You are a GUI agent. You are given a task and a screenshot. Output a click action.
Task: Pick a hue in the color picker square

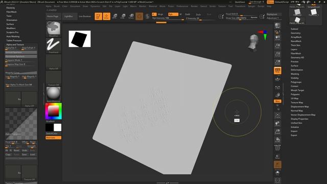tap(54, 111)
